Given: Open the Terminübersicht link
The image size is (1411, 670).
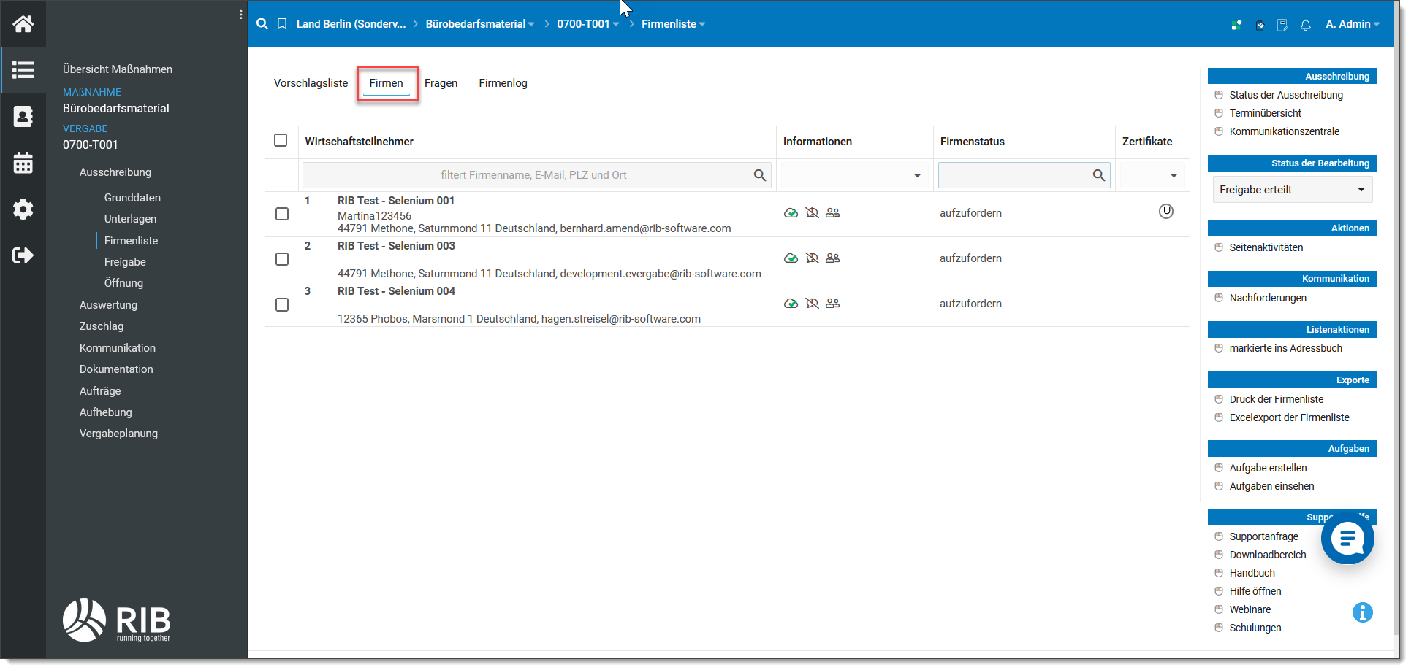Looking at the screenshot, I should [1265, 113].
